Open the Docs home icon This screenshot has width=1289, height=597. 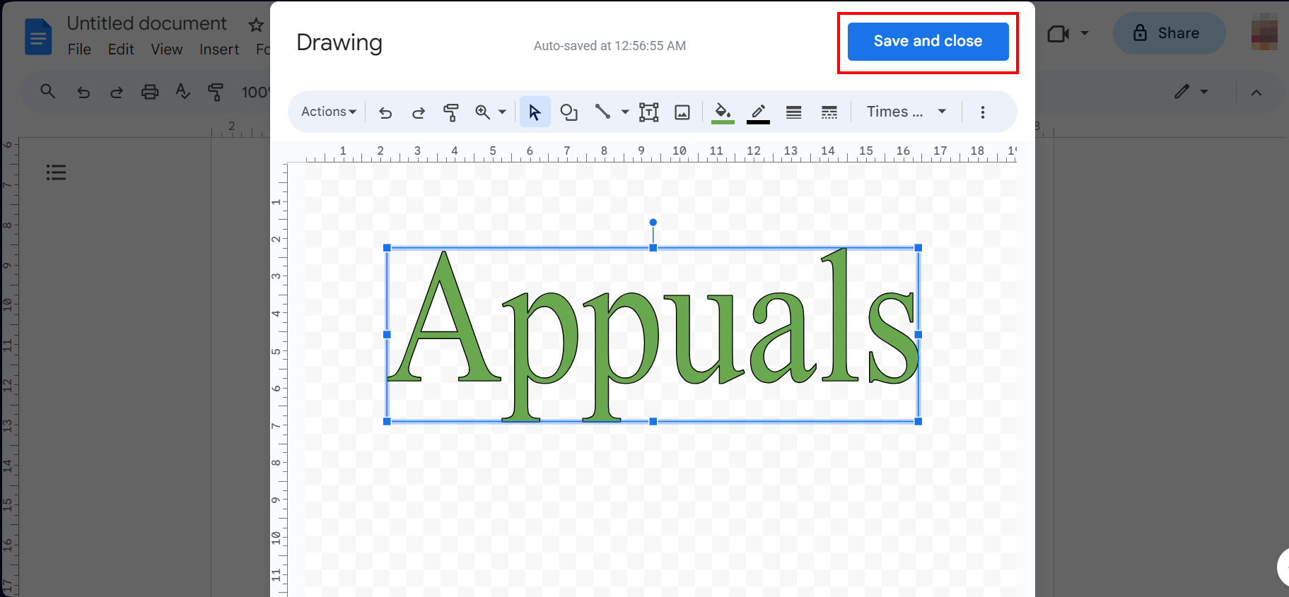tap(38, 37)
